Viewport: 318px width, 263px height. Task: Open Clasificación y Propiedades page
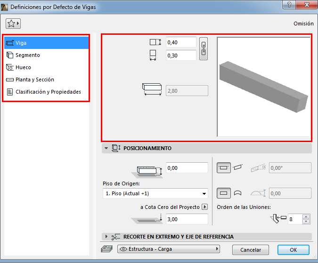point(47,92)
